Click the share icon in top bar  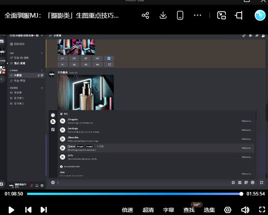(145, 16)
